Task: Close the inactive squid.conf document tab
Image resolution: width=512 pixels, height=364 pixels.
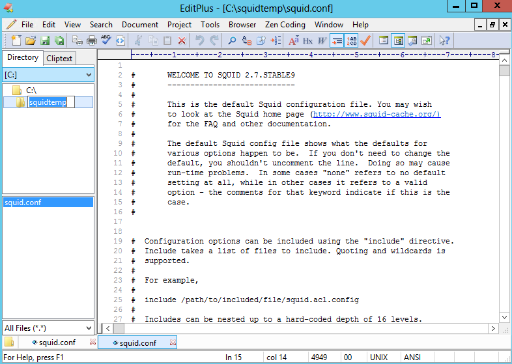Action: pos(92,342)
